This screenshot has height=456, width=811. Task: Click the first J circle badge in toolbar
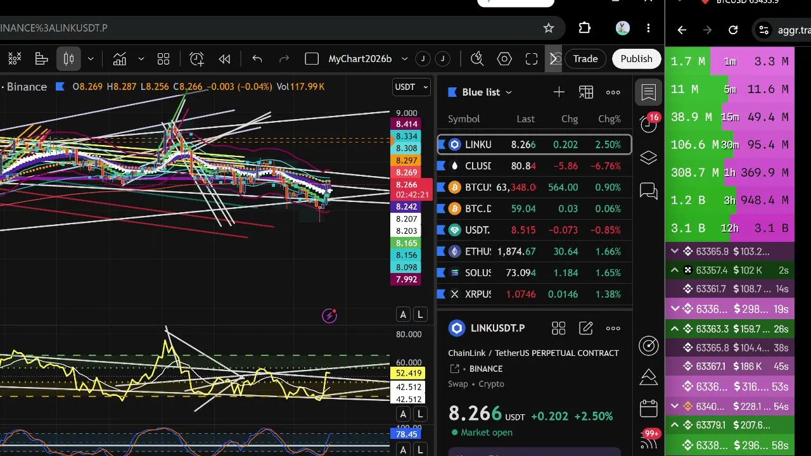[423, 59]
